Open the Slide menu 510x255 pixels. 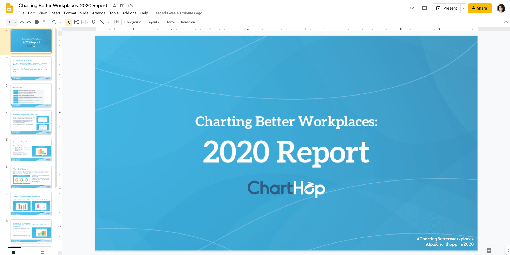[x=84, y=13]
